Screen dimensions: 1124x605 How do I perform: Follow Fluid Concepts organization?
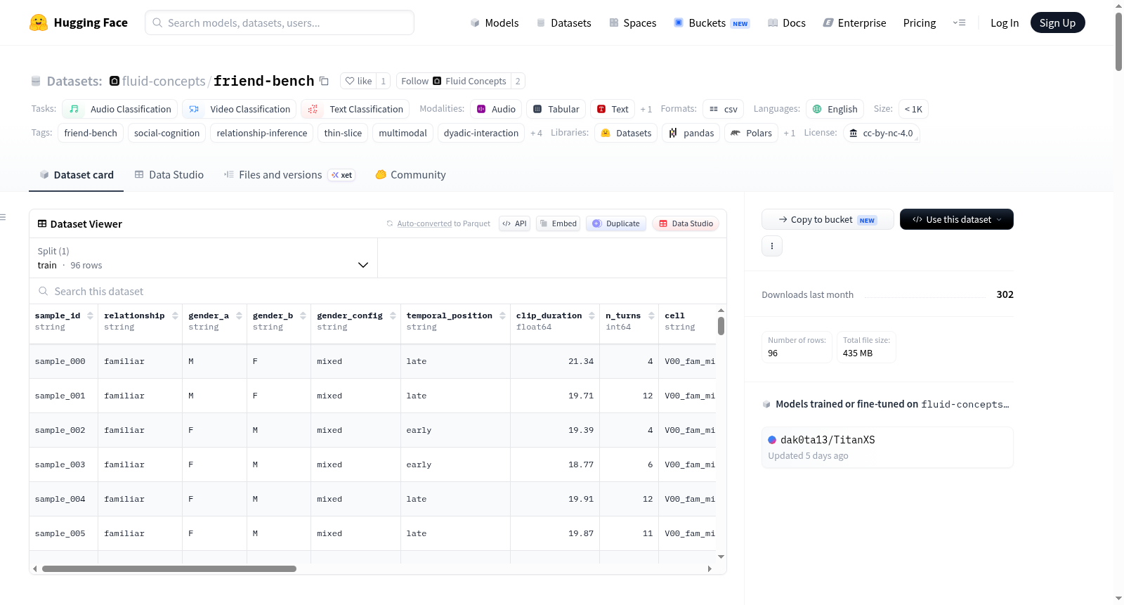click(x=453, y=81)
